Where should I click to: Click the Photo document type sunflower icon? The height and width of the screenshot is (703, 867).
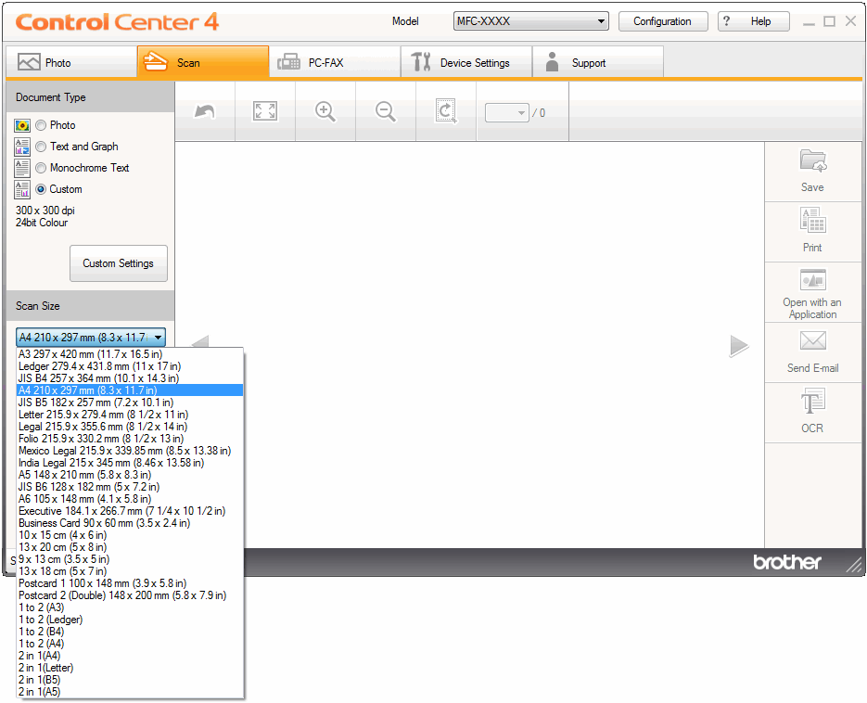click(22, 125)
